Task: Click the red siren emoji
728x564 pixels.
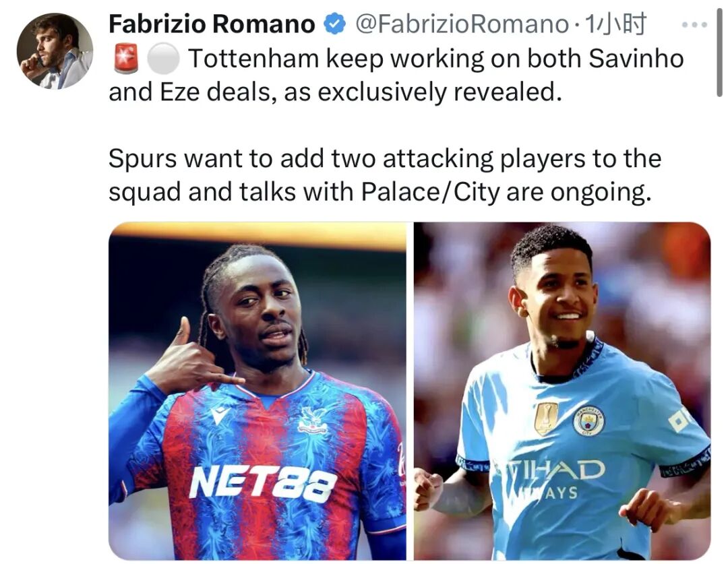Action: (x=126, y=59)
